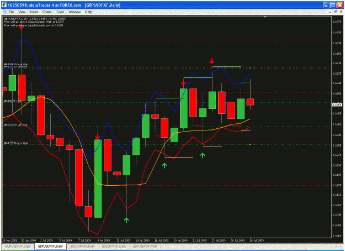Click the 1.6385 price axis label
The width and height of the screenshot is (345, 251).
(337, 124)
